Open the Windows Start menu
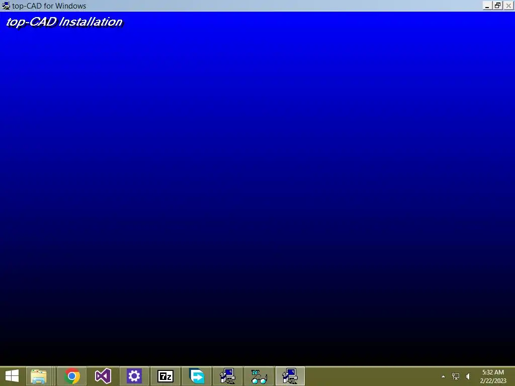The height and width of the screenshot is (386, 515). click(x=12, y=376)
